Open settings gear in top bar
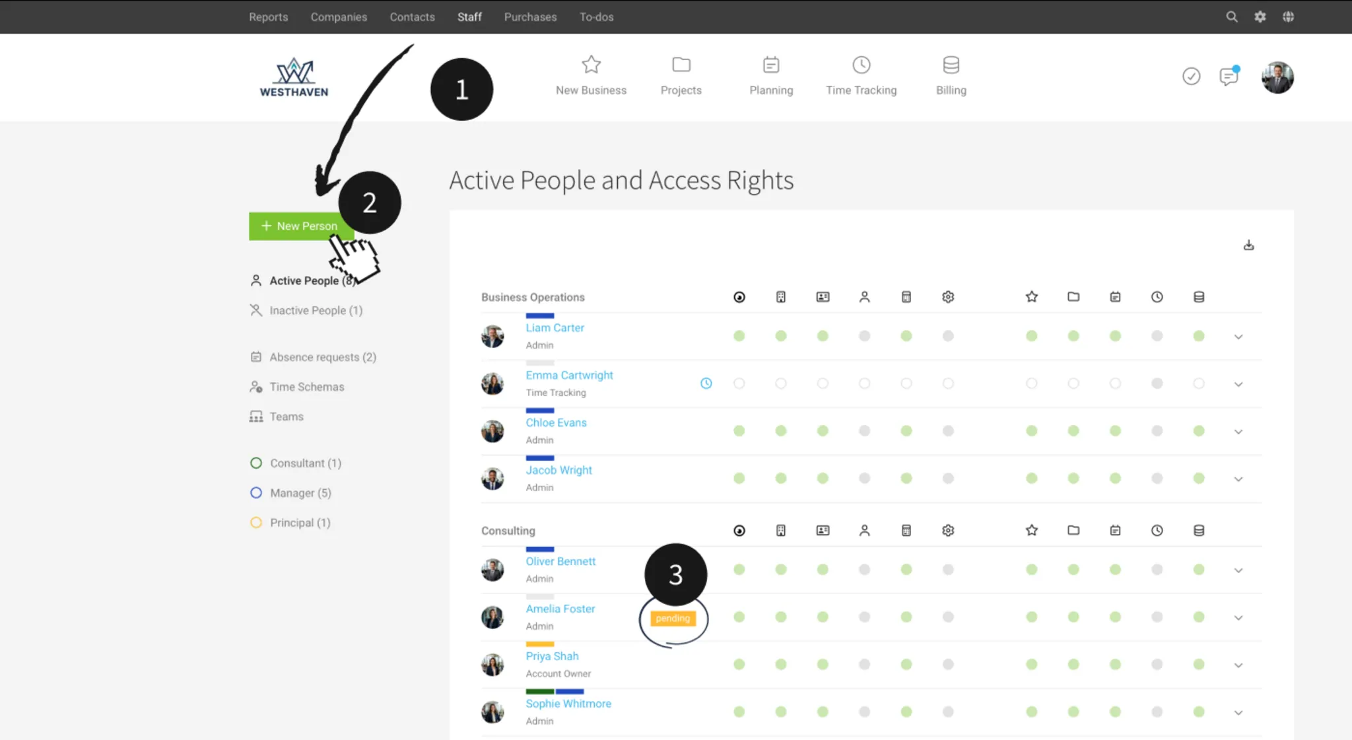This screenshot has height=740, width=1352. click(1260, 17)
